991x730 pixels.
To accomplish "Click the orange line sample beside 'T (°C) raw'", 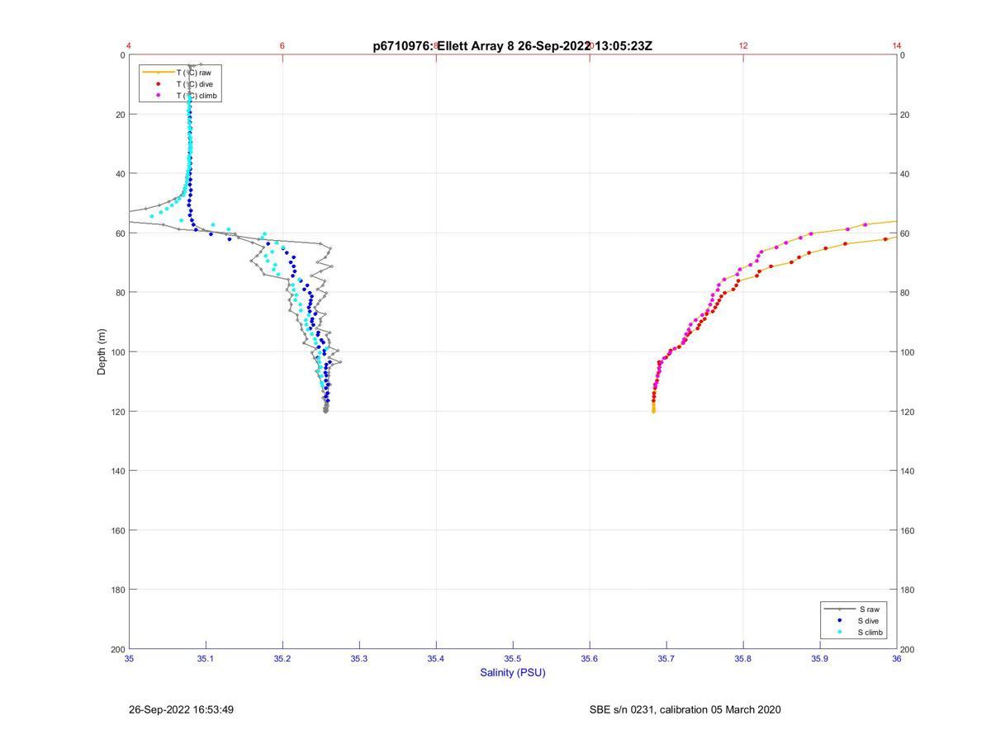I will (x=158, y=73).
